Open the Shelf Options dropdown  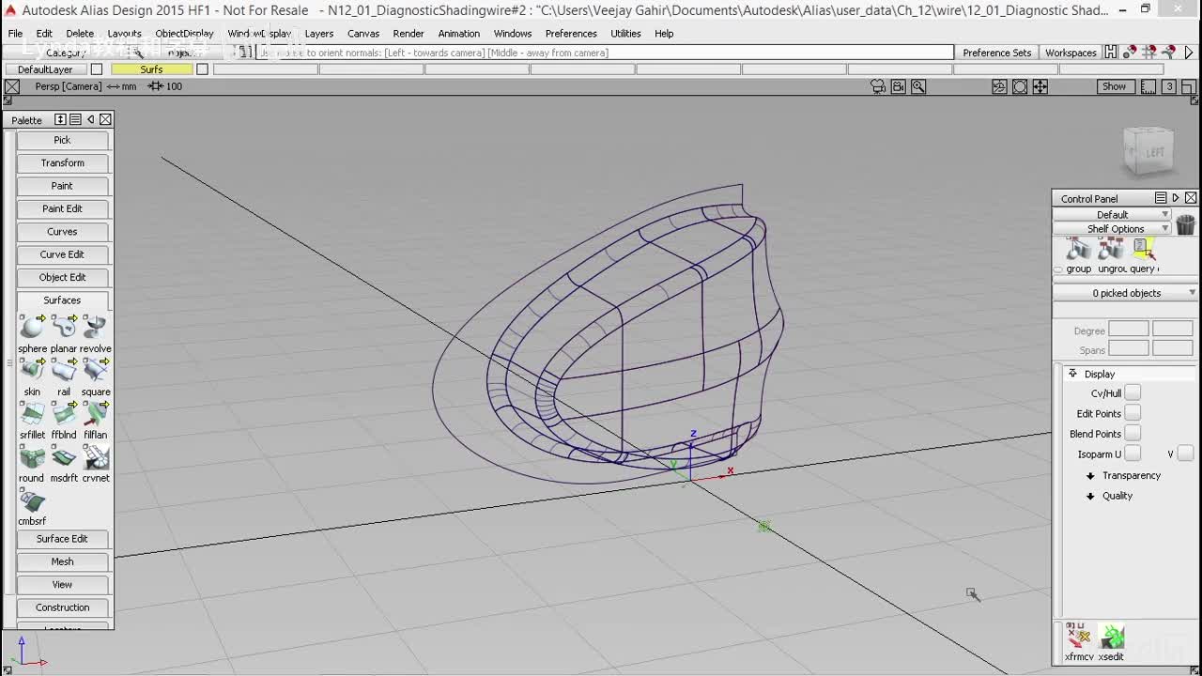pos(1115,229)
